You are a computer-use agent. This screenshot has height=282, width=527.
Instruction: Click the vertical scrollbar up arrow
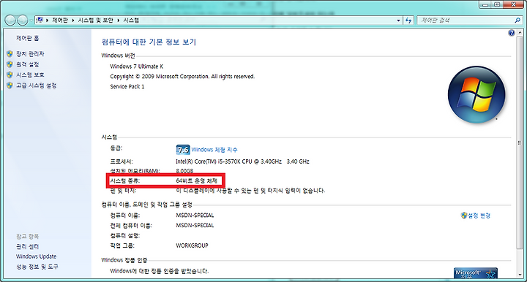pos(520,33)
